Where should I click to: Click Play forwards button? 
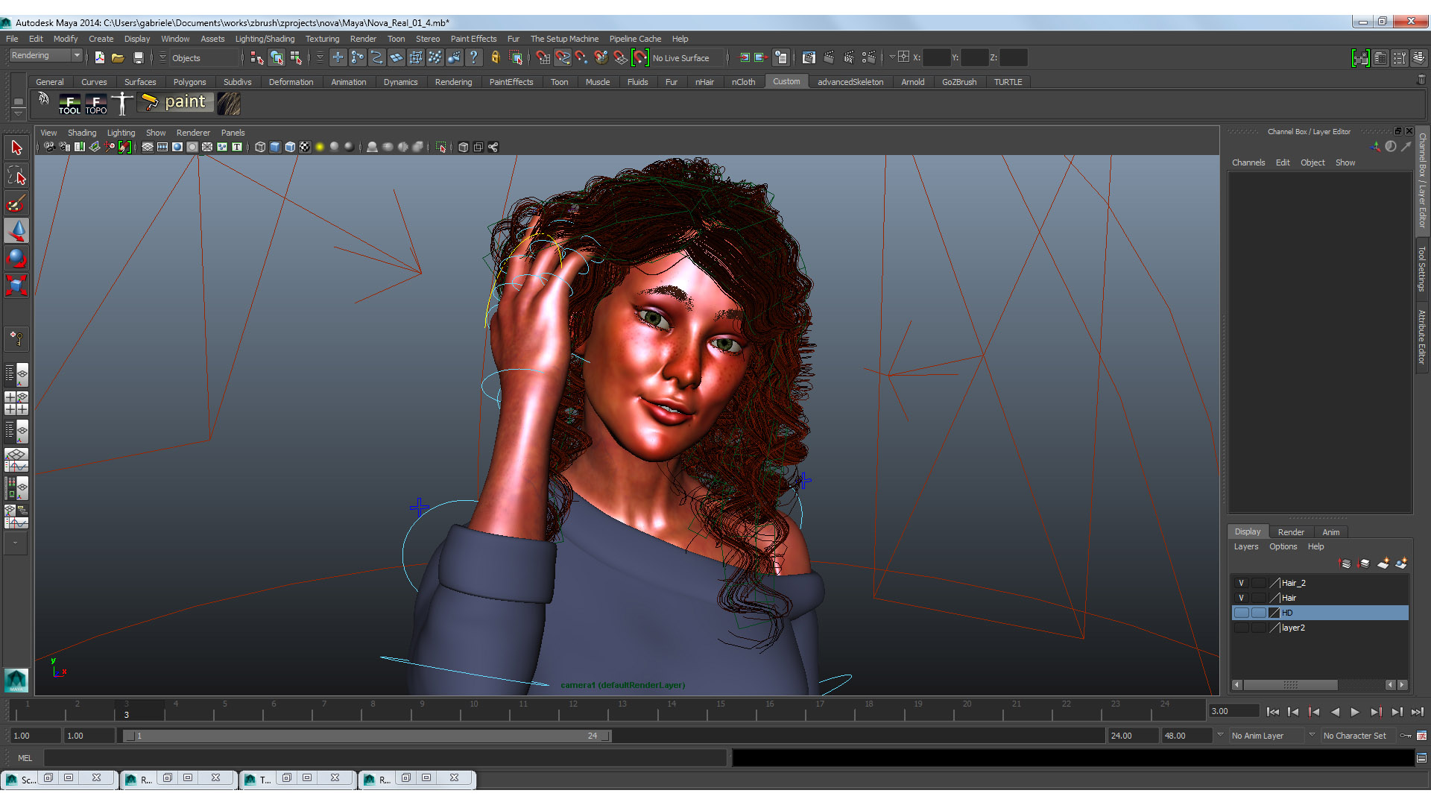(x=1355, y=712)
